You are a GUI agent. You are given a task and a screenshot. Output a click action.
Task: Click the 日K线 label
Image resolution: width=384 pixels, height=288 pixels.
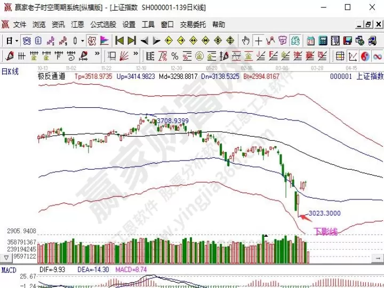10,71
